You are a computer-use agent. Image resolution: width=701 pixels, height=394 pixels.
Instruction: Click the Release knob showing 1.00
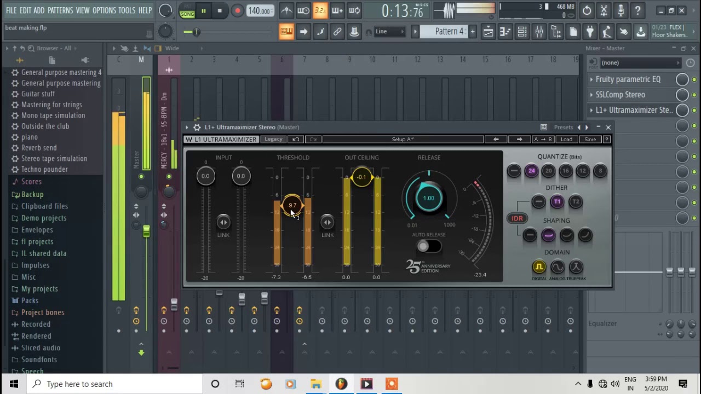pos(429,198)
